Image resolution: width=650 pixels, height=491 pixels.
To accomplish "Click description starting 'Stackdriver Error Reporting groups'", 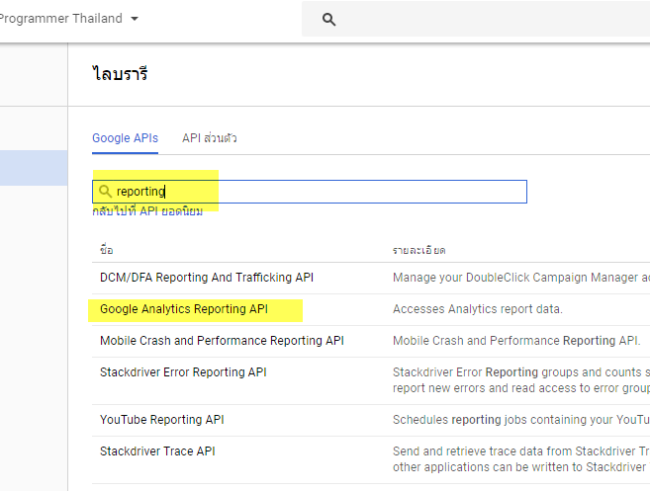I will [521, 380].
